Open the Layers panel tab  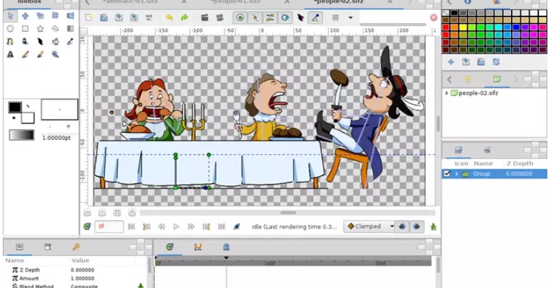pos(458,150)
